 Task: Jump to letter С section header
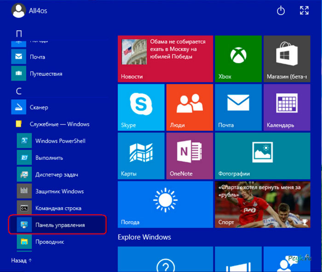pyautogui.click(x=19, y=91)
